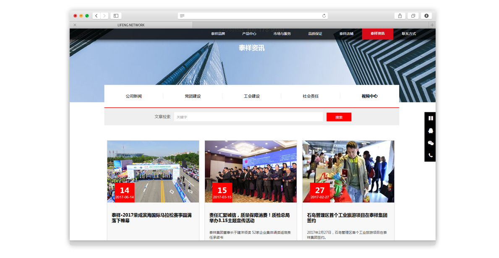
Task: Click summary text 泰祥集团董事长于建洋领读
Action: 250,235
